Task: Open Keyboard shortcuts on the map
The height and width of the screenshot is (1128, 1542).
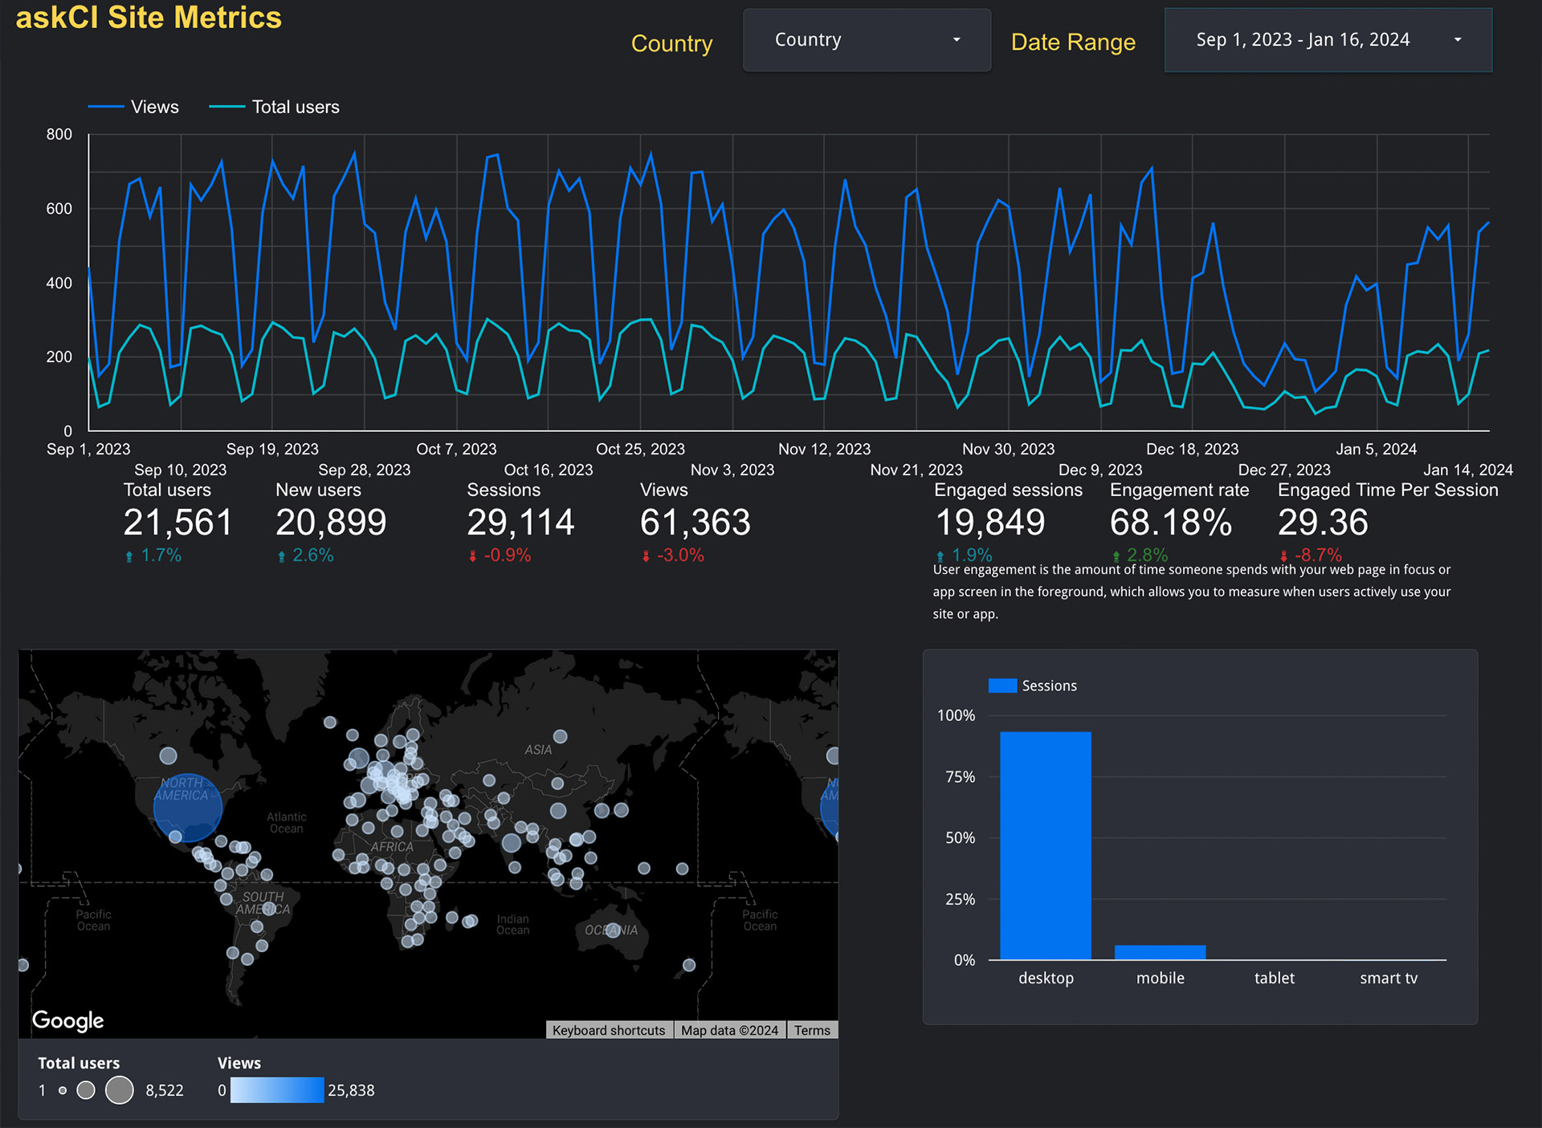Action: 609,1030
